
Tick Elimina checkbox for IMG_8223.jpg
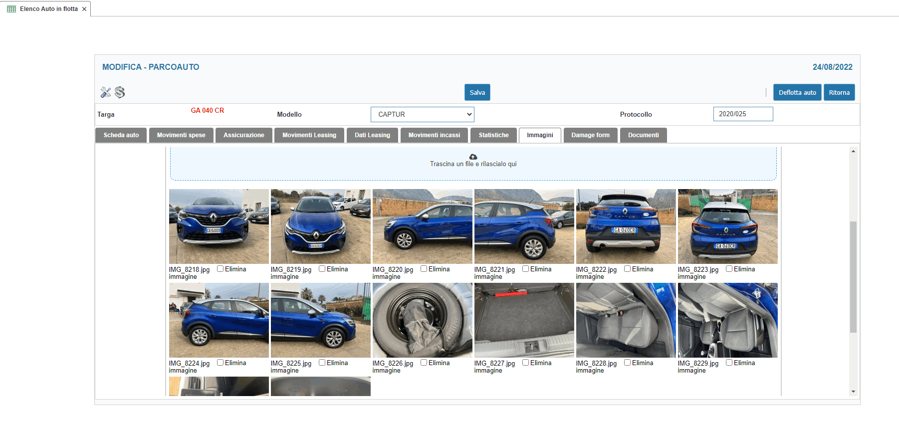click(x=729, y=269)
